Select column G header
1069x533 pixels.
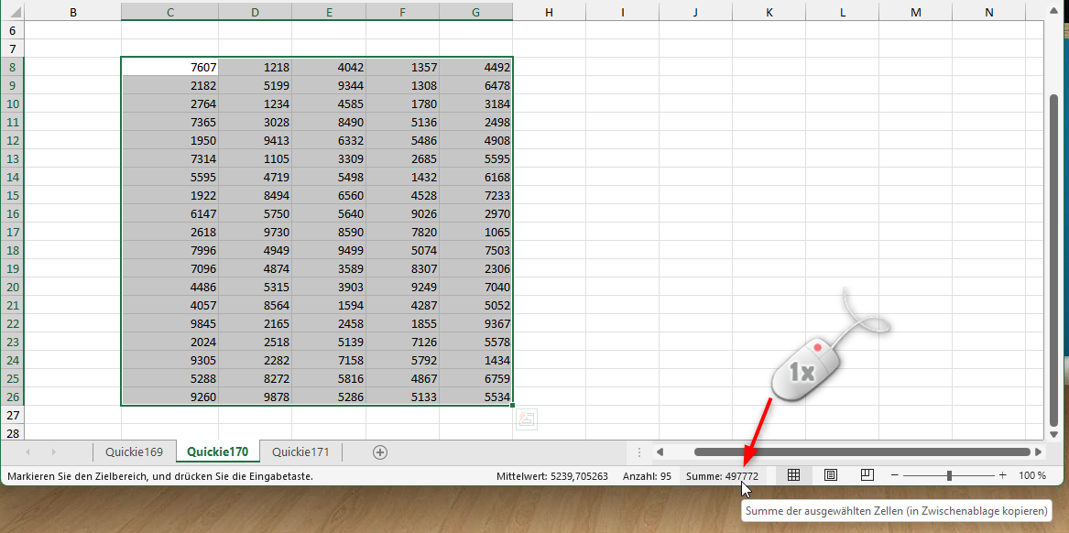pos(475,12)
